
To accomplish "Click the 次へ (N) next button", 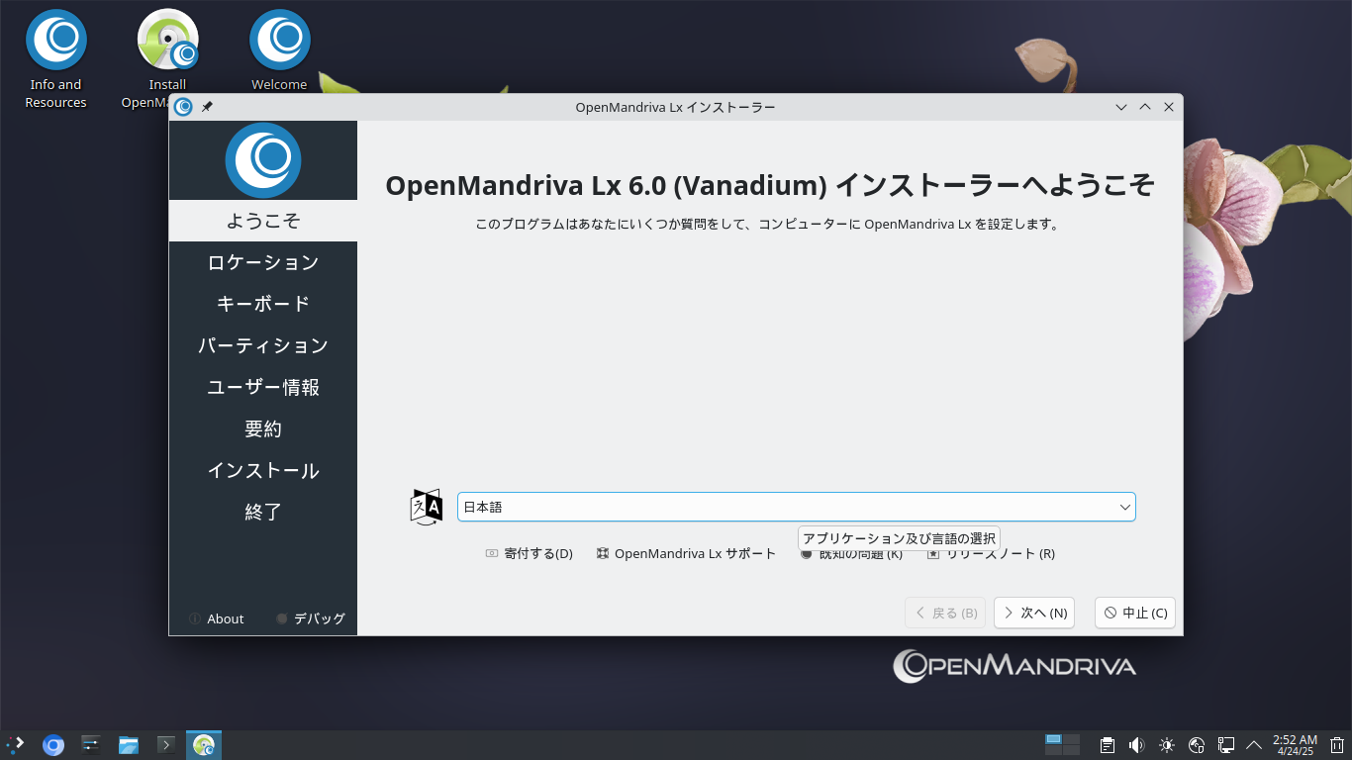I will pos(1034,613).
